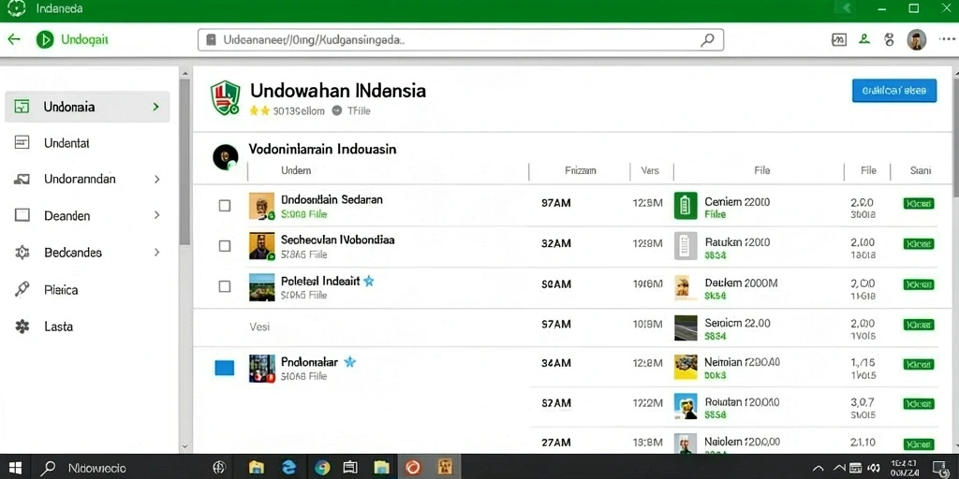Open the Pndonιakar thumbnail

(262, 369)
